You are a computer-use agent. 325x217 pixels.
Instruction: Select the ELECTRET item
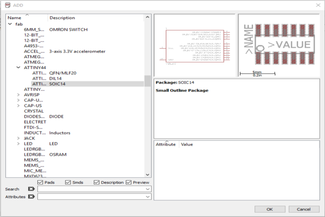coord(35,122)
